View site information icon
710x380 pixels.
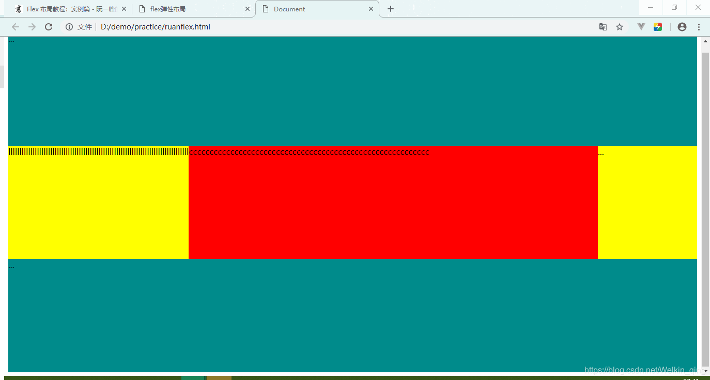click(69, 27)
